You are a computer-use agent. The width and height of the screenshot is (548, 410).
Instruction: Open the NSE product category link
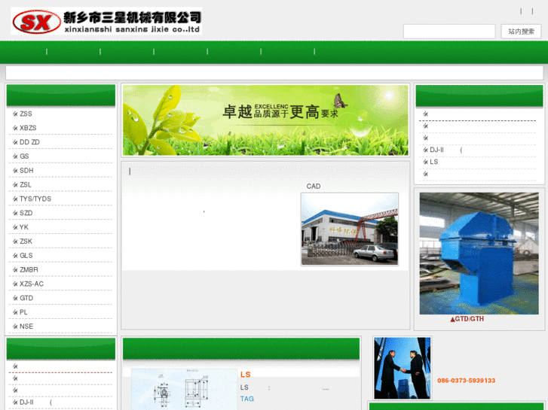pyautogui.click(x=26, y=326)
